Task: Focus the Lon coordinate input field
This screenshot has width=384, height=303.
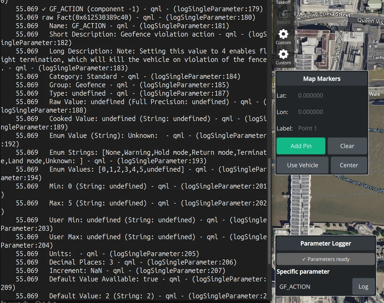Action: click(331, 112)
